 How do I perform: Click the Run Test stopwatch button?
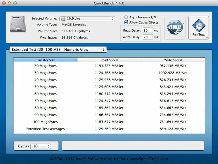[x=199, y=27]
